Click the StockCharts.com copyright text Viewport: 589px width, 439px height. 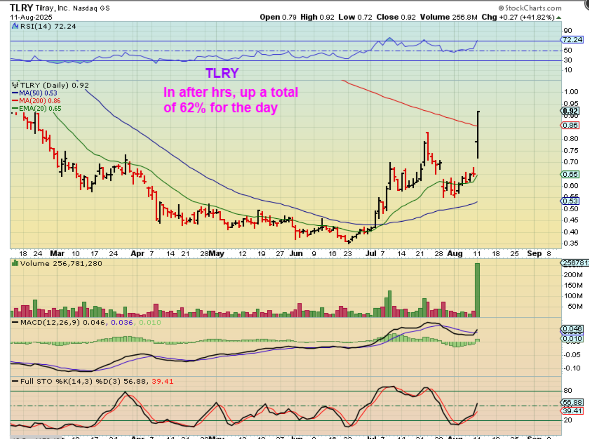pyautogui.click(x=530, y=8)
